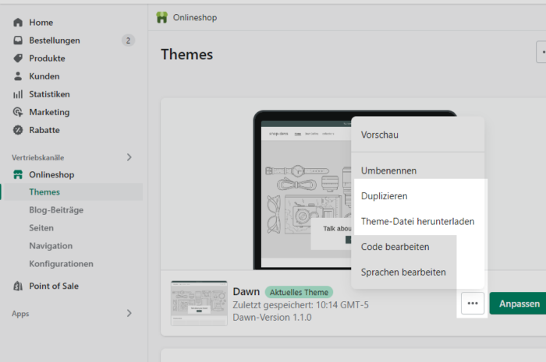Click the text Dawn-Version 1.1.0
The image size is (546, 362).
pos(272,318)
